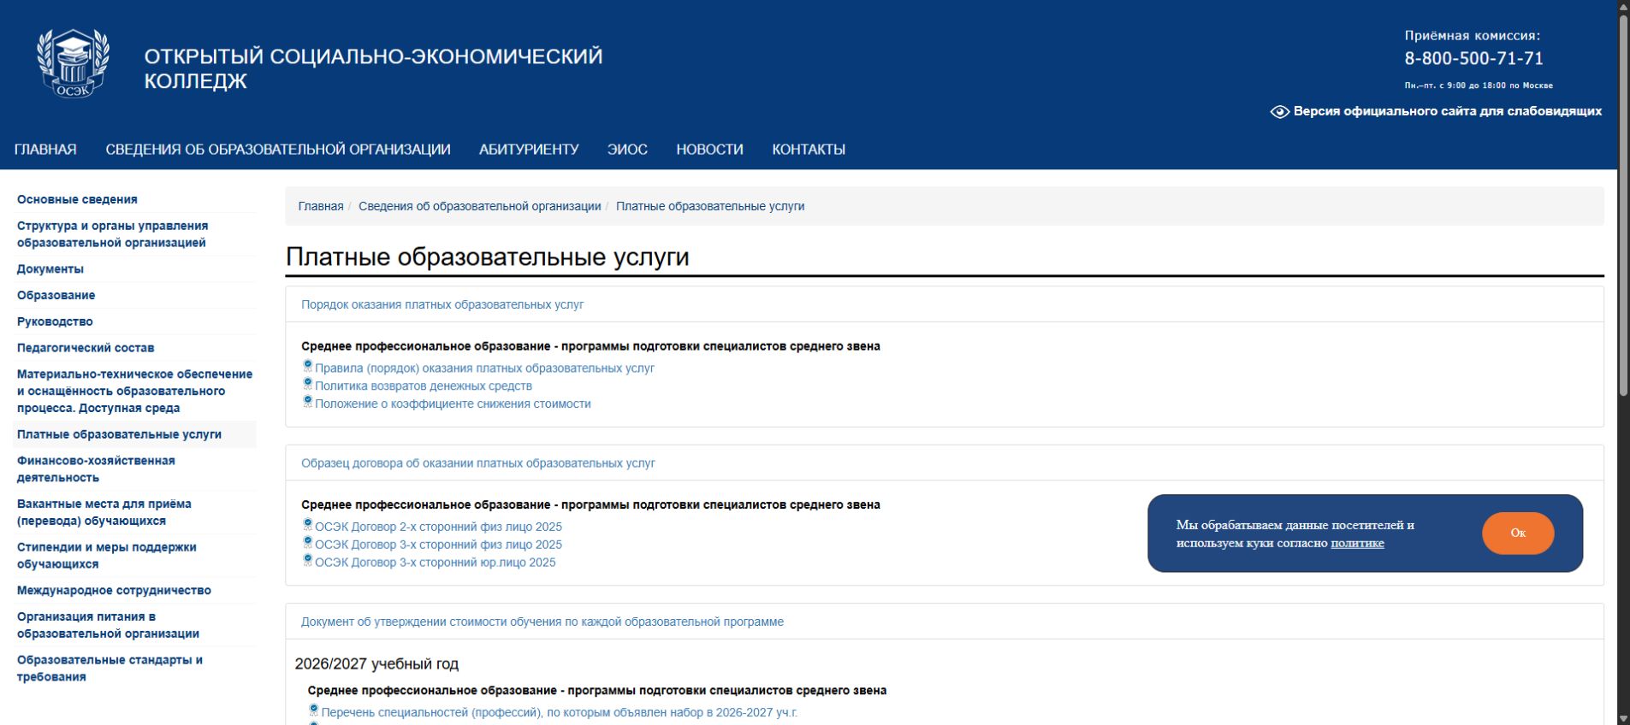Open the АБИТУРИЕНТУ menu item
Image resolution: width=1630 pixels, height=725 pixels.
point(529,150)
